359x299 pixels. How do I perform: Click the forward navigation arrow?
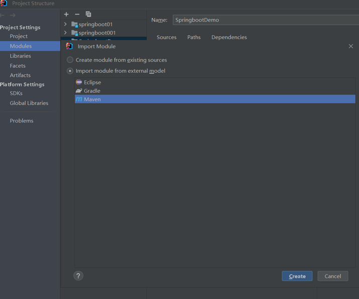(x=13, y=15)
